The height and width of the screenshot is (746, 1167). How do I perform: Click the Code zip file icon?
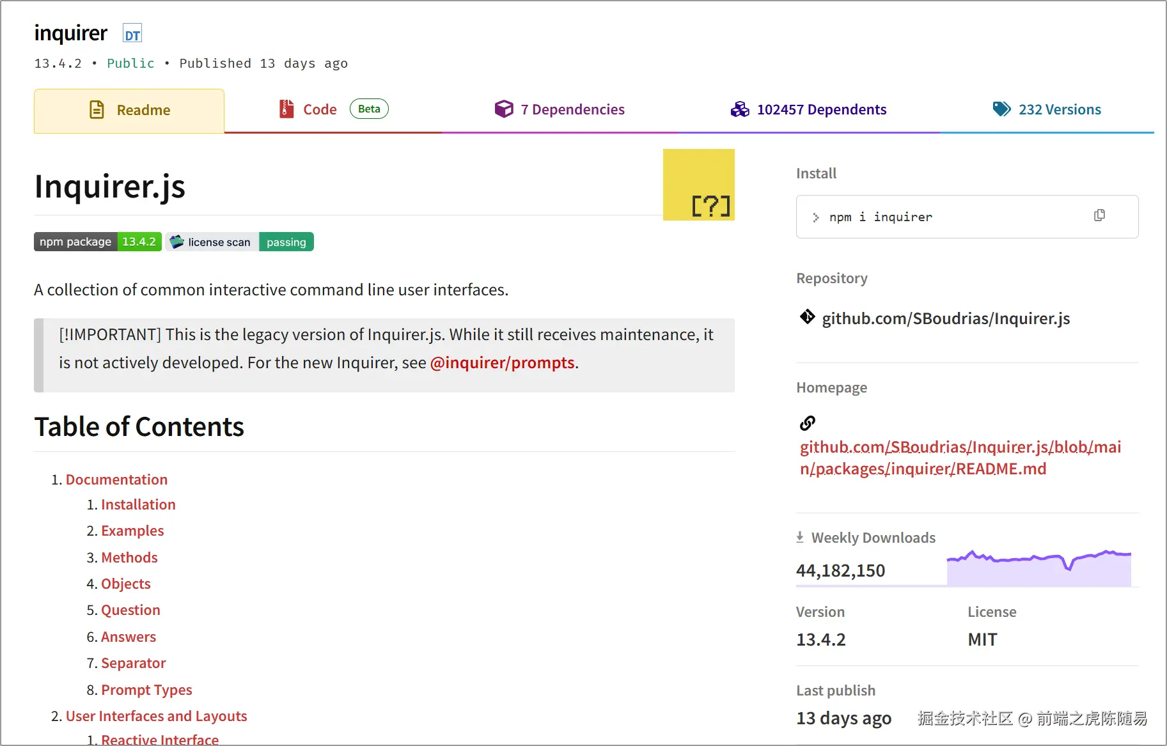(286, 109)
